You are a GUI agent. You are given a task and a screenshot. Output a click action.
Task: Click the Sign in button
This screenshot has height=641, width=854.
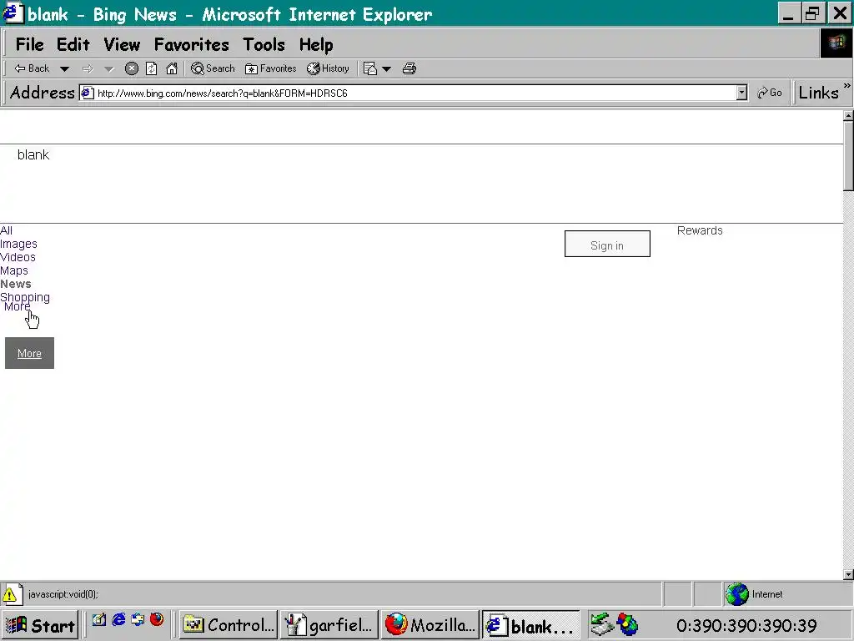coord(607,244)
